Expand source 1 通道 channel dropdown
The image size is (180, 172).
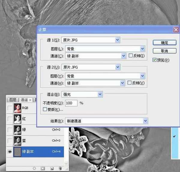point(123,56)
